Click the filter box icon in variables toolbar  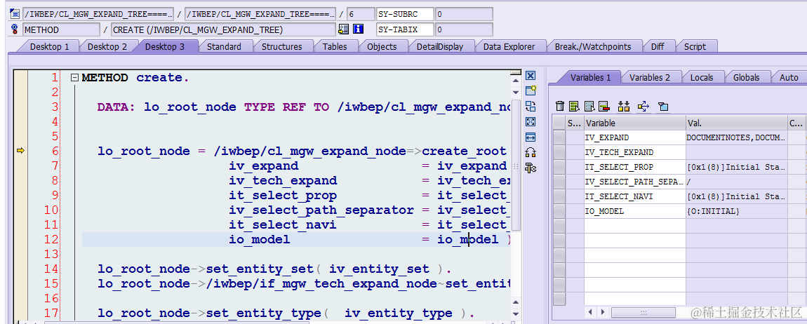[663, 107]
